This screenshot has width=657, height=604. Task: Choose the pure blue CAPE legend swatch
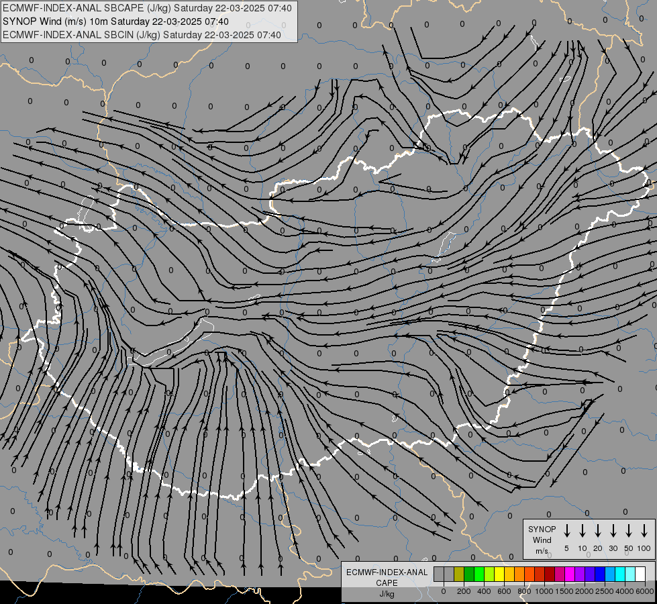[x=599, y=574]
